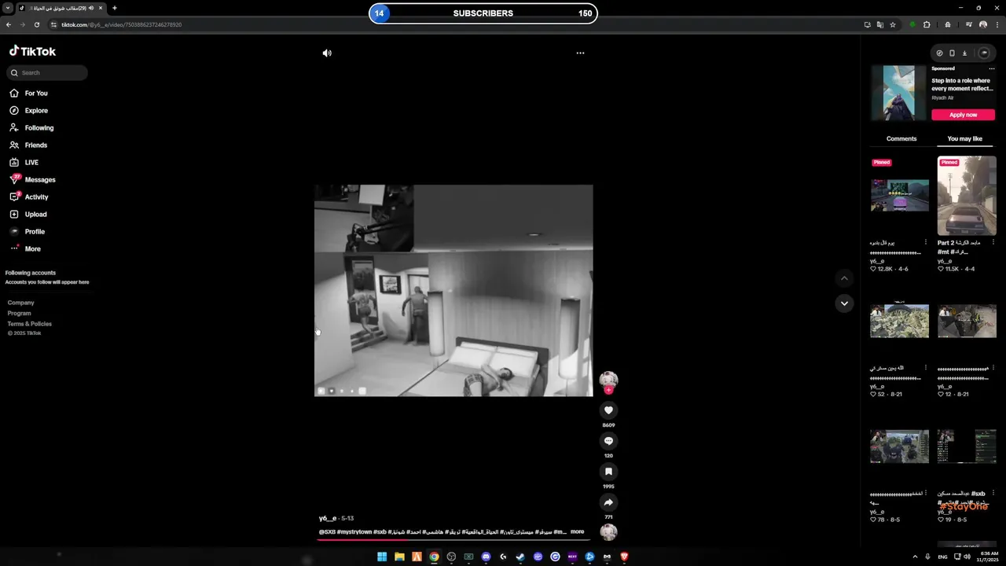The height and width of the screenshot is (566, 1006).
Task: Open the Windows Start menu
Action: [382, 557]
